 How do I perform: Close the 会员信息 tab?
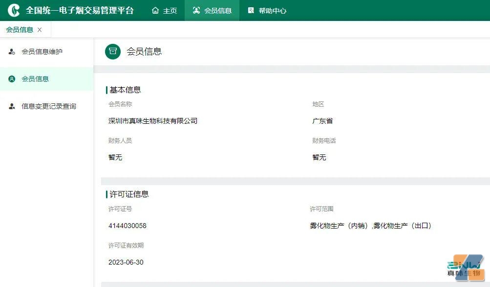(40, 30)
